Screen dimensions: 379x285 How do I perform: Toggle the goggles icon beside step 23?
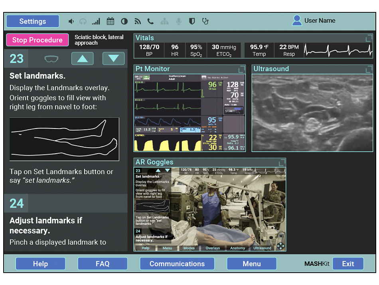(x=51, y=59)
